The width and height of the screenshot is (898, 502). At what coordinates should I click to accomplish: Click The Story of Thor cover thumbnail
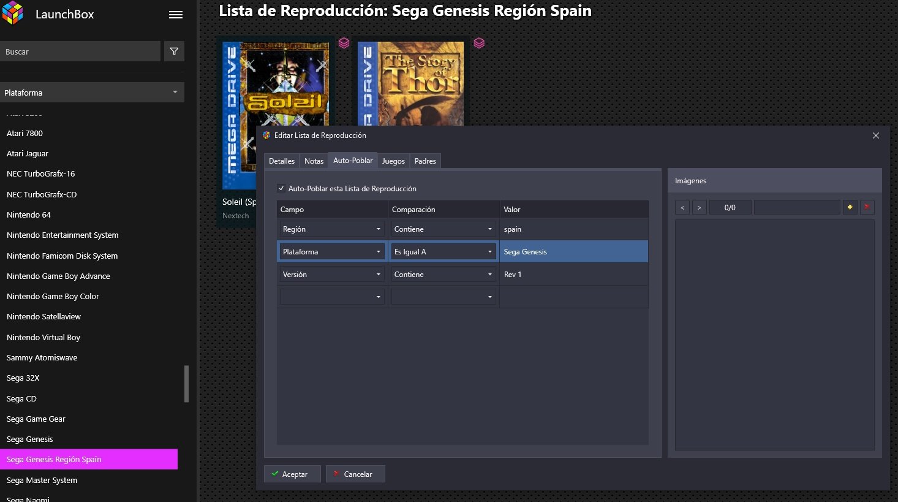click(410, 84)
